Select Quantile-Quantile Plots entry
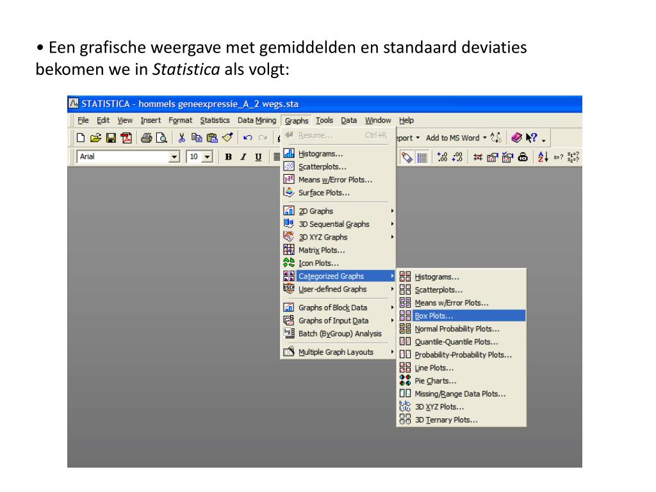This screenshot has height=492, width=656. pyautogui.click(x=461, y=341)
